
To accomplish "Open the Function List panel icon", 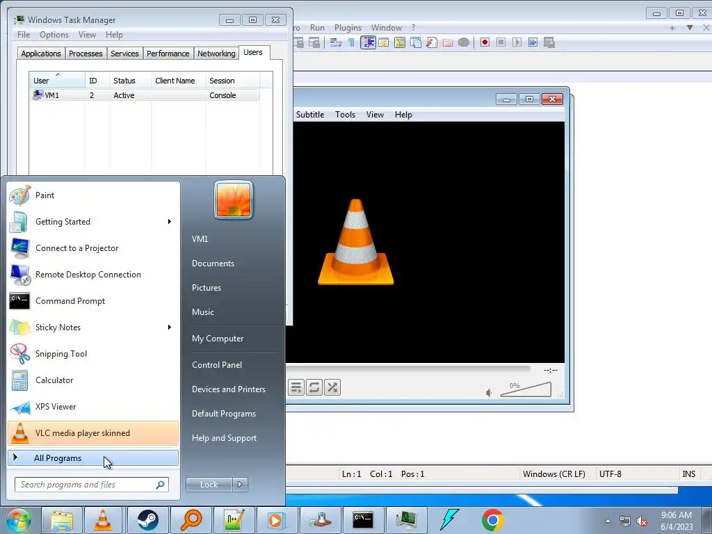I will coord(431,42).
